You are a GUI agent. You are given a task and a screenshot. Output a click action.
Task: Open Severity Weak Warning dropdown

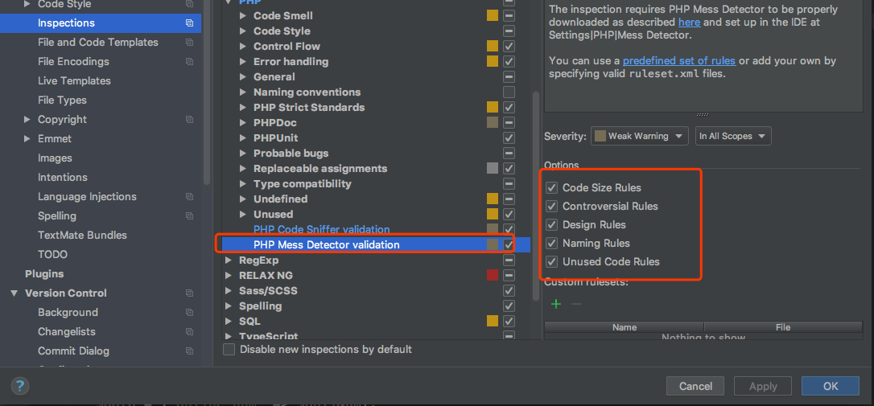640,136
